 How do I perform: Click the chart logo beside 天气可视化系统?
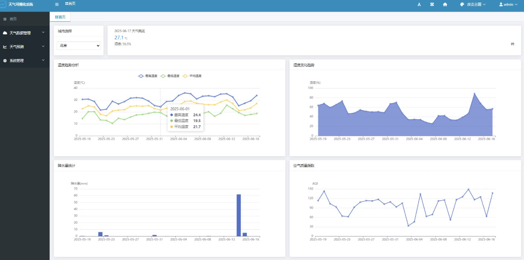point(3,4)
